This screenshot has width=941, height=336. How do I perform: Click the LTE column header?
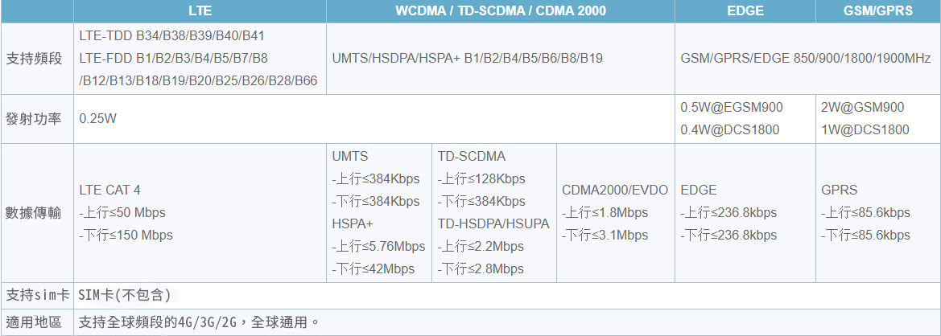(x=200, y=11)
